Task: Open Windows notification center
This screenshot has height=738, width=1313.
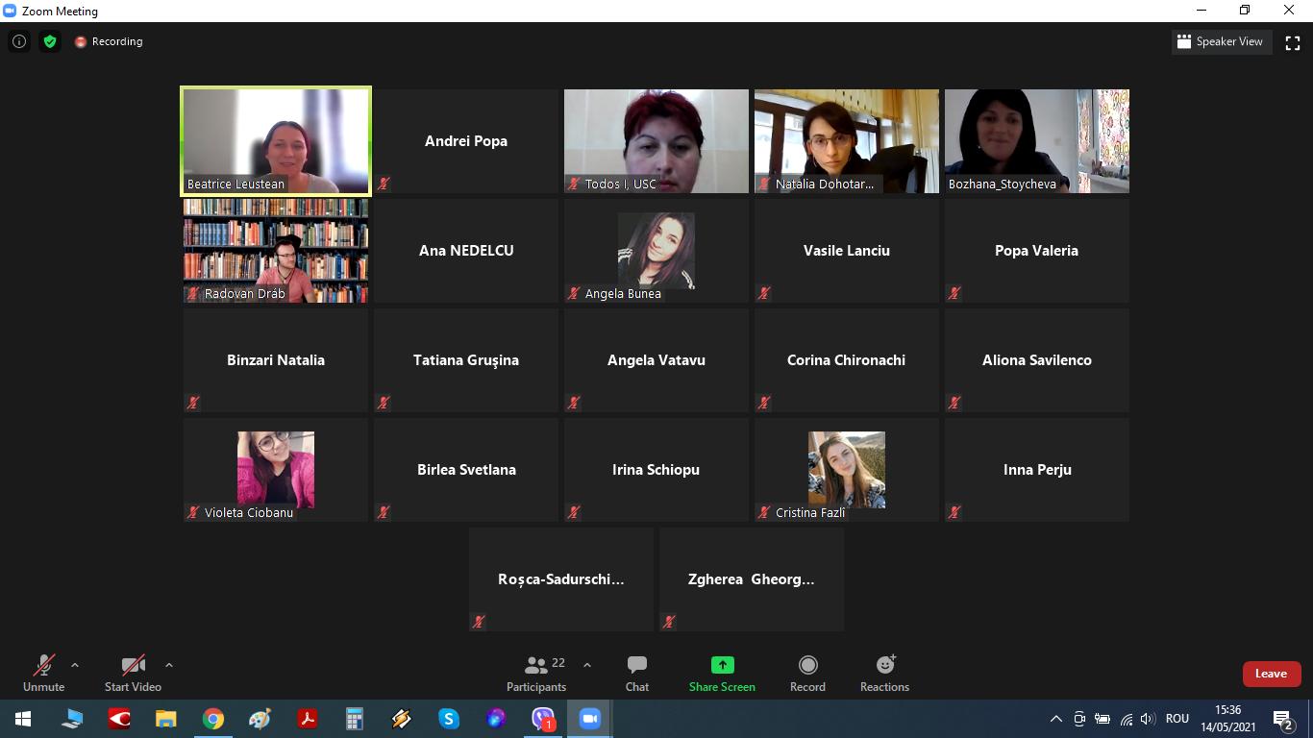Action: point(1283,719)
